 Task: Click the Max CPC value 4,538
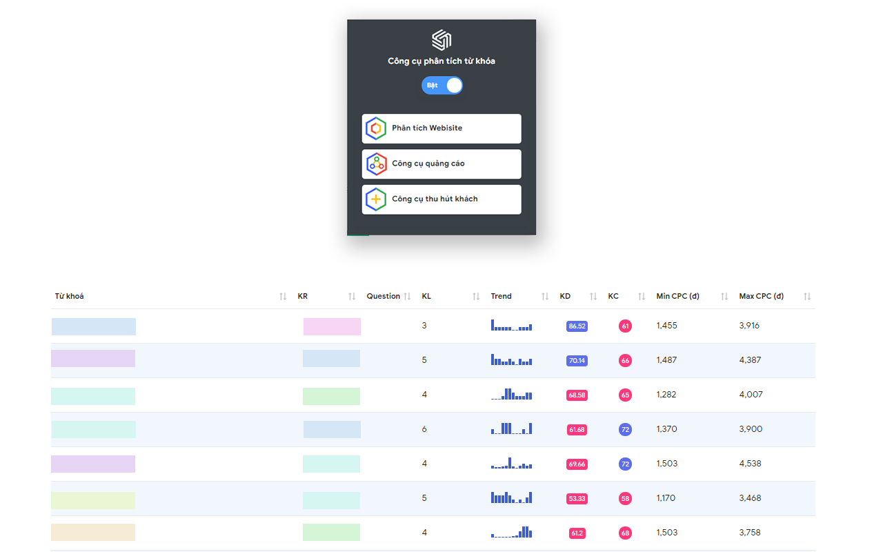[750, 464]
